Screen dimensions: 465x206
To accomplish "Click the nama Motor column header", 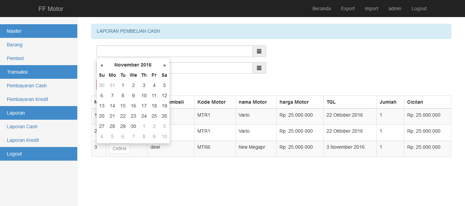I will coord(256,102).
